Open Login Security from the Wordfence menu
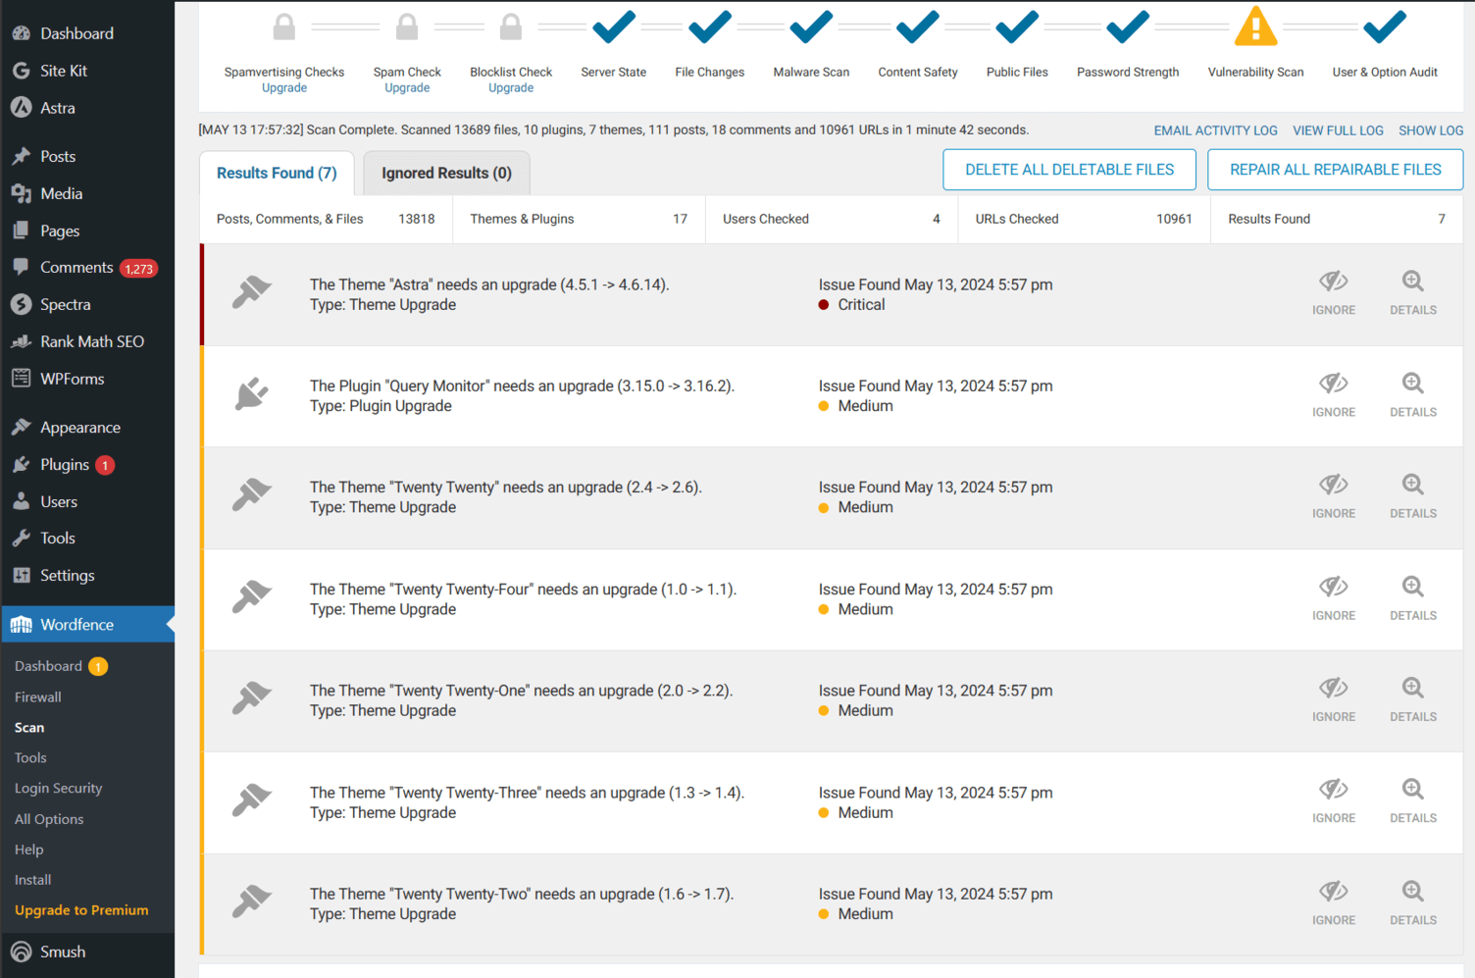This screenshot has width=1475, height=978. 58,788
